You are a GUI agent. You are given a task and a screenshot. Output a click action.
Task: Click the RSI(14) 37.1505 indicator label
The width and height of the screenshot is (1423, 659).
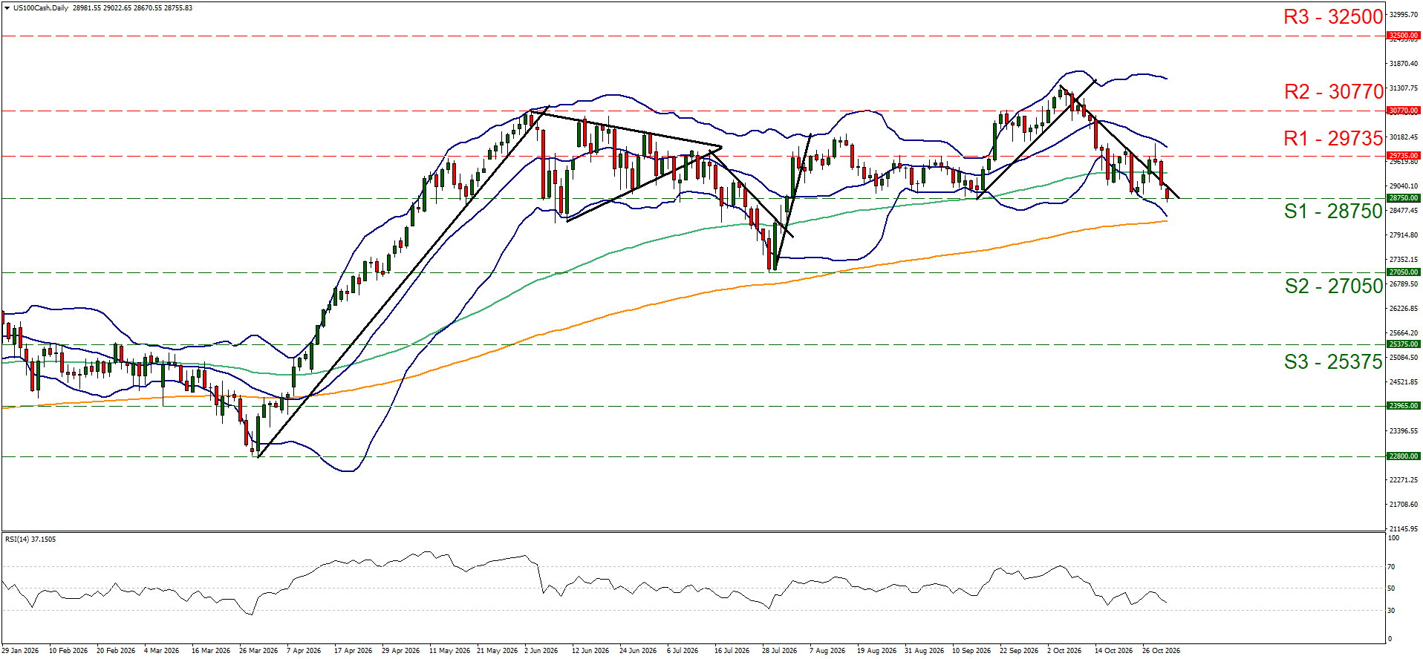30,540
